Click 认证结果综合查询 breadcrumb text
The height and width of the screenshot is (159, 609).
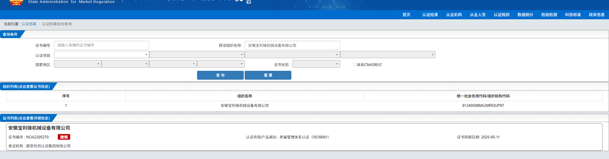click(x=57, y=24)
